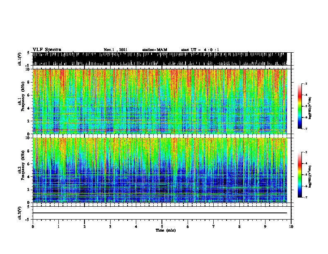Click the "-7" label on ch.1 color bar
The image size is (328, 254).
coord(306,129)
